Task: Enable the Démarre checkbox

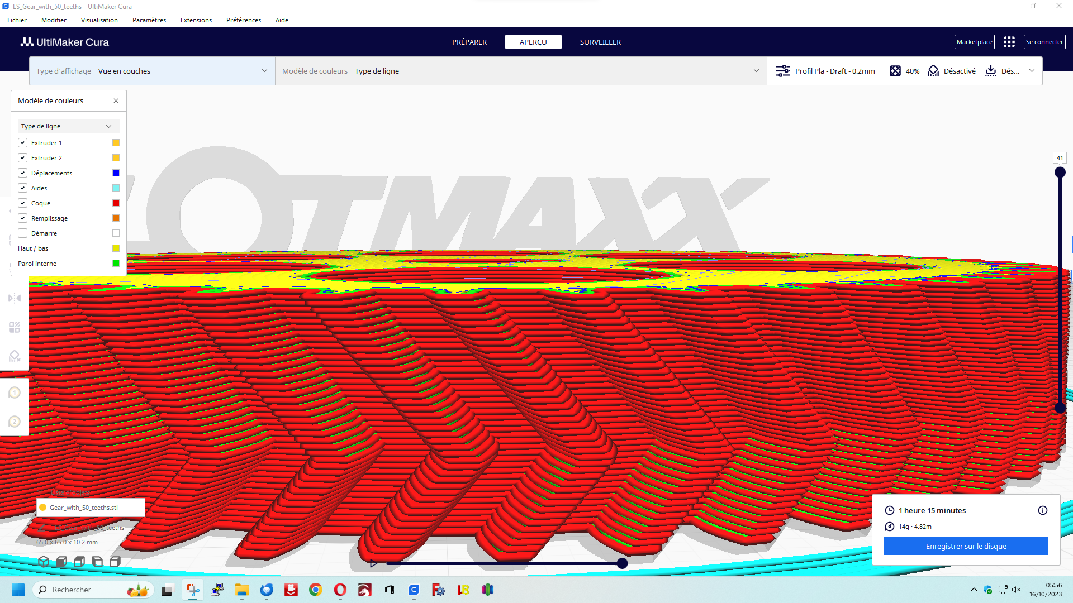Action: pyautogui.click(x=23, y=233)
